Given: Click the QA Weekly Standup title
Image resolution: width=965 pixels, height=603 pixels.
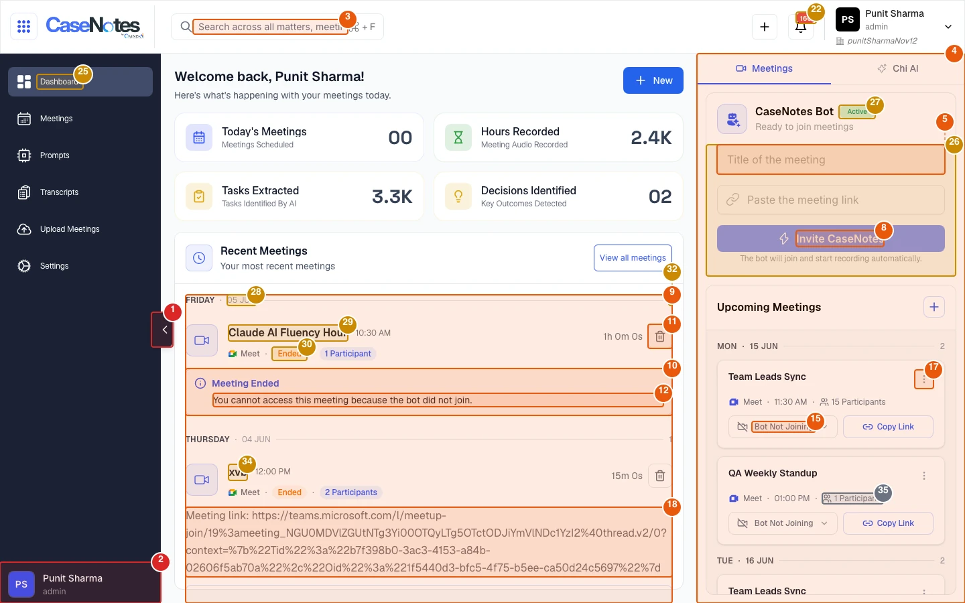Looking at the screenshot, I should tap(773, 473).
